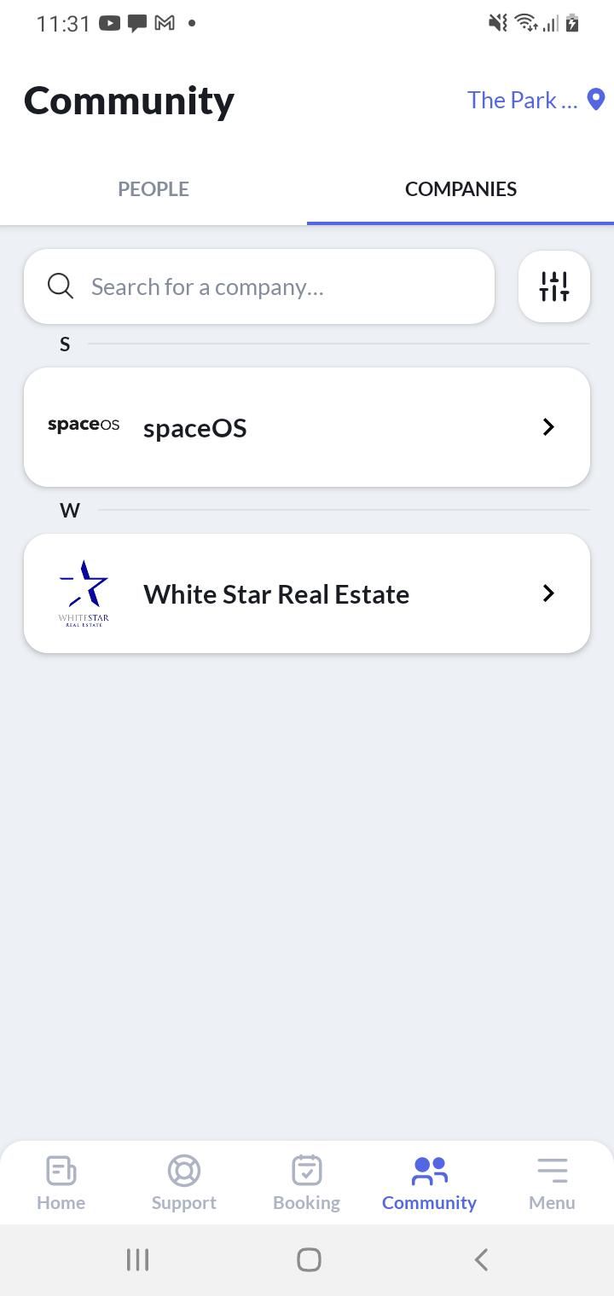Open the Menu hamburger icon
This screenshot has width=614, height=1296.
[x=552, y=1171]
